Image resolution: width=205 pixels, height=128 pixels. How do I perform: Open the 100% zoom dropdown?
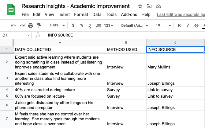pyautogui.click(x=57, y=25)
